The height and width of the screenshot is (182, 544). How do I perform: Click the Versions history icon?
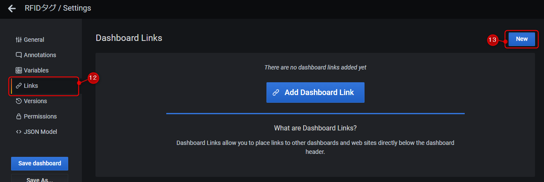(18, 101)
